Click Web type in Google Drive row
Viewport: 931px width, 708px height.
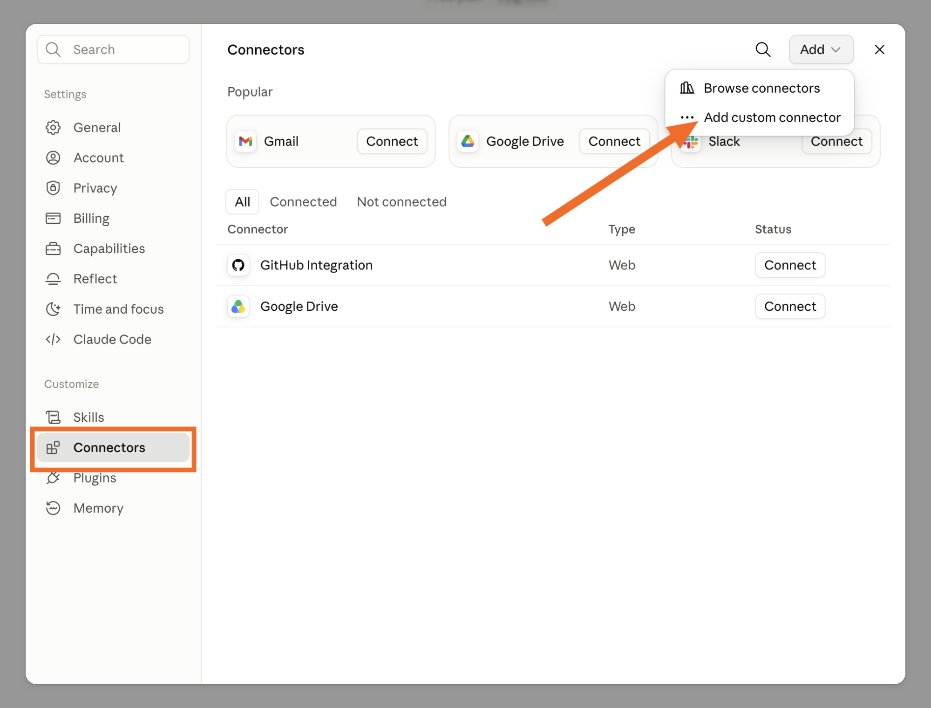[x=622, y=306]
